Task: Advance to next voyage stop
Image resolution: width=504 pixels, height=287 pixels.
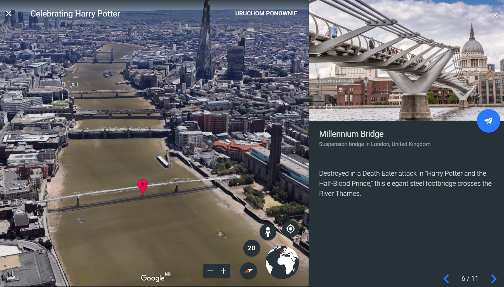Action: [494, 279]
